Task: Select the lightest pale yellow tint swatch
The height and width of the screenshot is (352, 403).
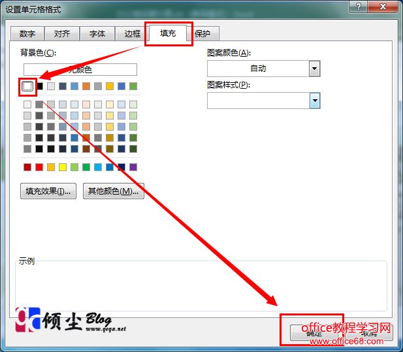Action: pos(110,104)
